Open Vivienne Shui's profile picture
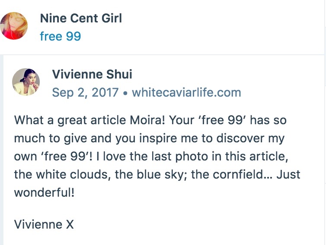Screen dimensions: 326x245 (26, 82)
